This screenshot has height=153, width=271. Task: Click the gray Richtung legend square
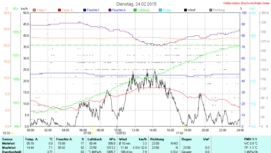pyautogui.click(x=211, y=10)
